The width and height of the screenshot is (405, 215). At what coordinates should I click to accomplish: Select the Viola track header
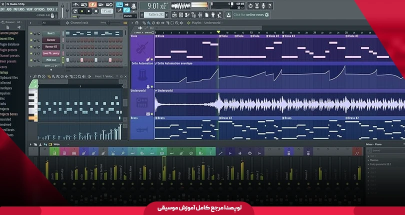point(142,48)
